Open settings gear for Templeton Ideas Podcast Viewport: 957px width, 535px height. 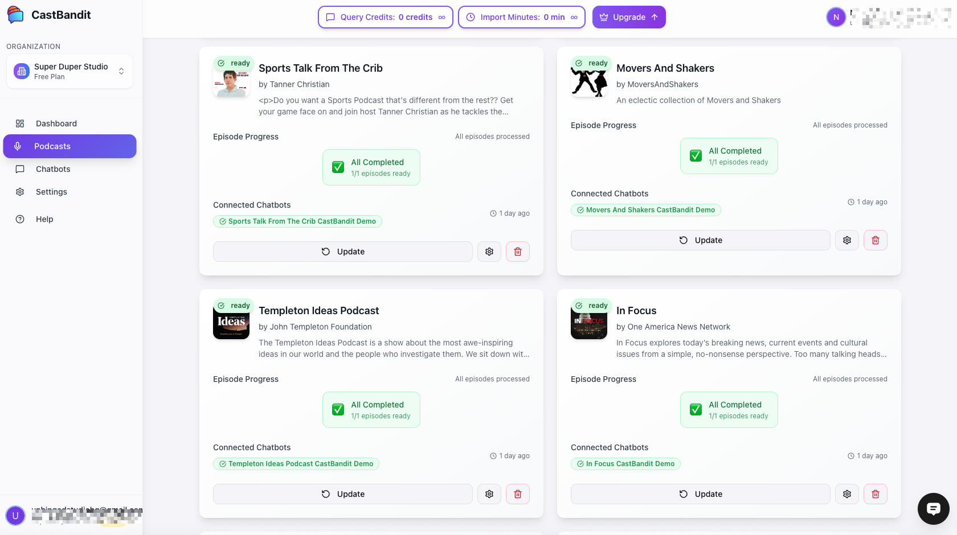click(x=489, y=494)
